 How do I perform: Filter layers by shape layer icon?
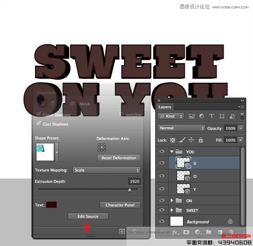[x=222, y=116]
